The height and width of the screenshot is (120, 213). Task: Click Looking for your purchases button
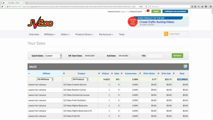(x=175, y=11)
